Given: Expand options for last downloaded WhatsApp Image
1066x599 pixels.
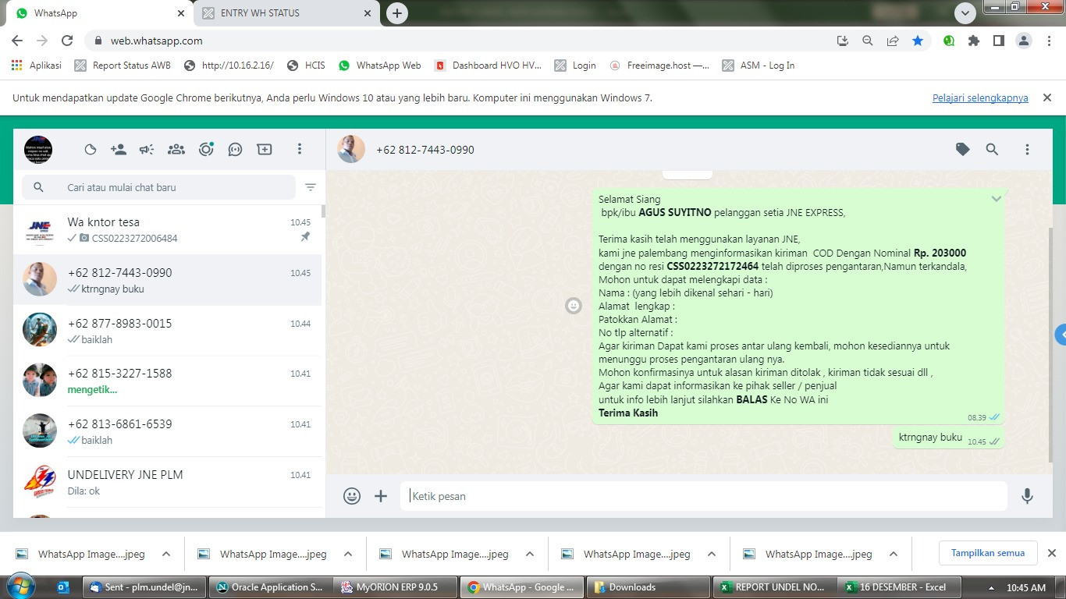Looking at the screenshot, I should click(x=894, y=555).
